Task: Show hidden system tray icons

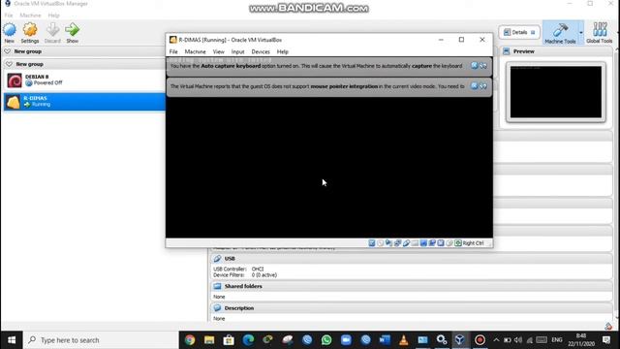Action: pyautogui.click(x=496, y=340)
